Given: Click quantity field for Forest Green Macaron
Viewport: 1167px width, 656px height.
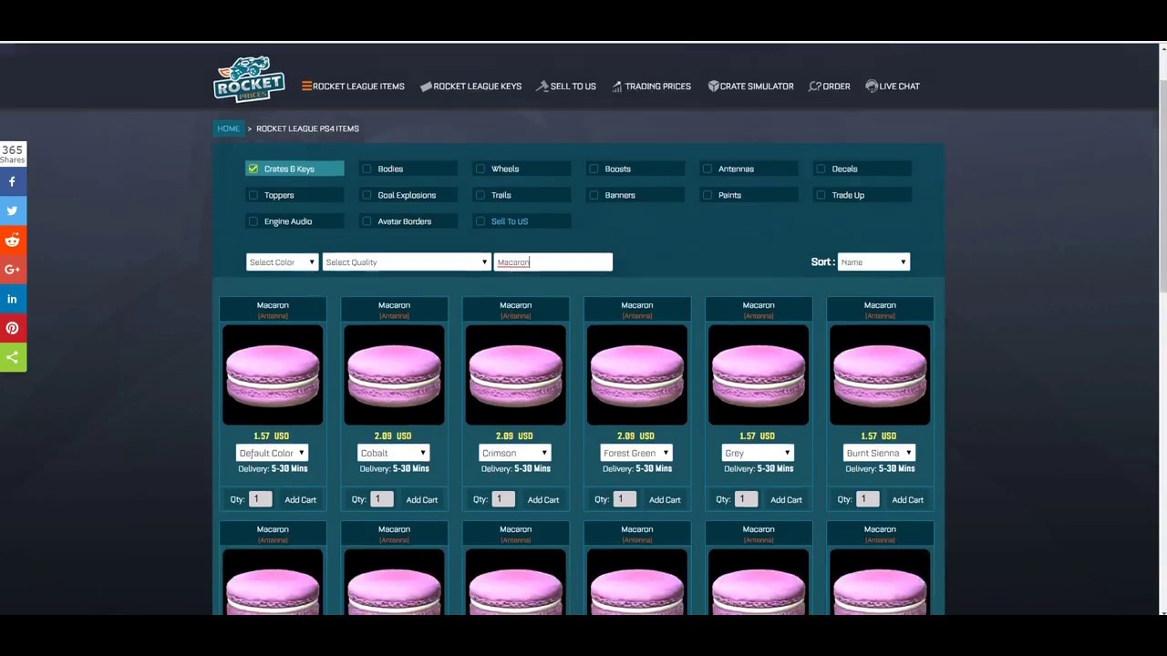Looking at the screenshot, I should [625, 499].
